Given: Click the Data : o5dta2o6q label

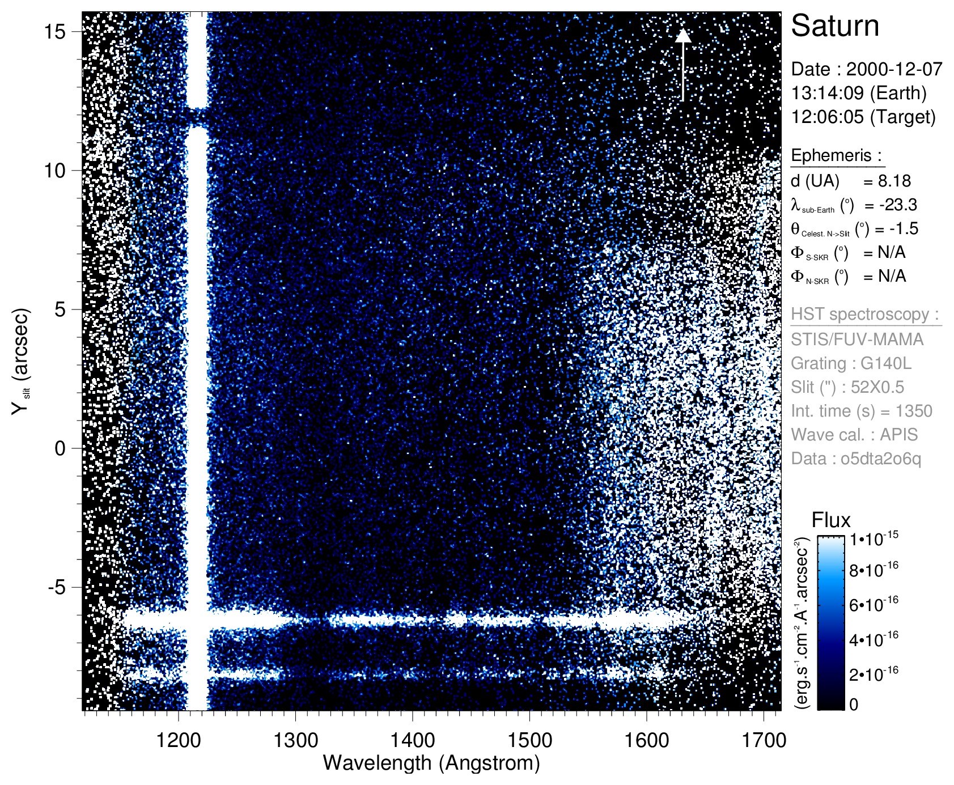Looking at the screenshot, I should (x=856, y=459).
